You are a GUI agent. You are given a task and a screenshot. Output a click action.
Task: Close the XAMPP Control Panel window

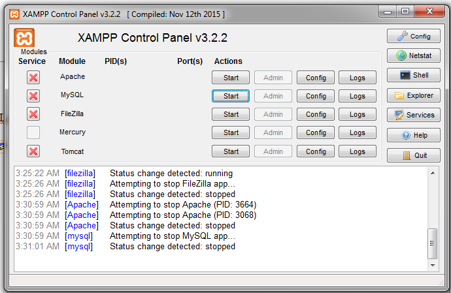pos(429,12)
